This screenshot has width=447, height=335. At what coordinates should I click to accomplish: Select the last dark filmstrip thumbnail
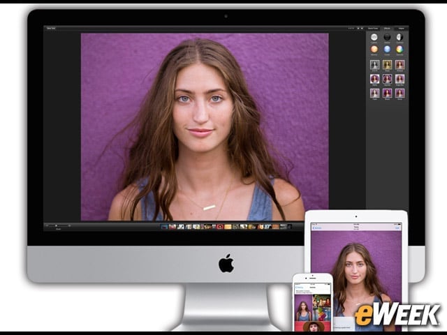point(289,227)
